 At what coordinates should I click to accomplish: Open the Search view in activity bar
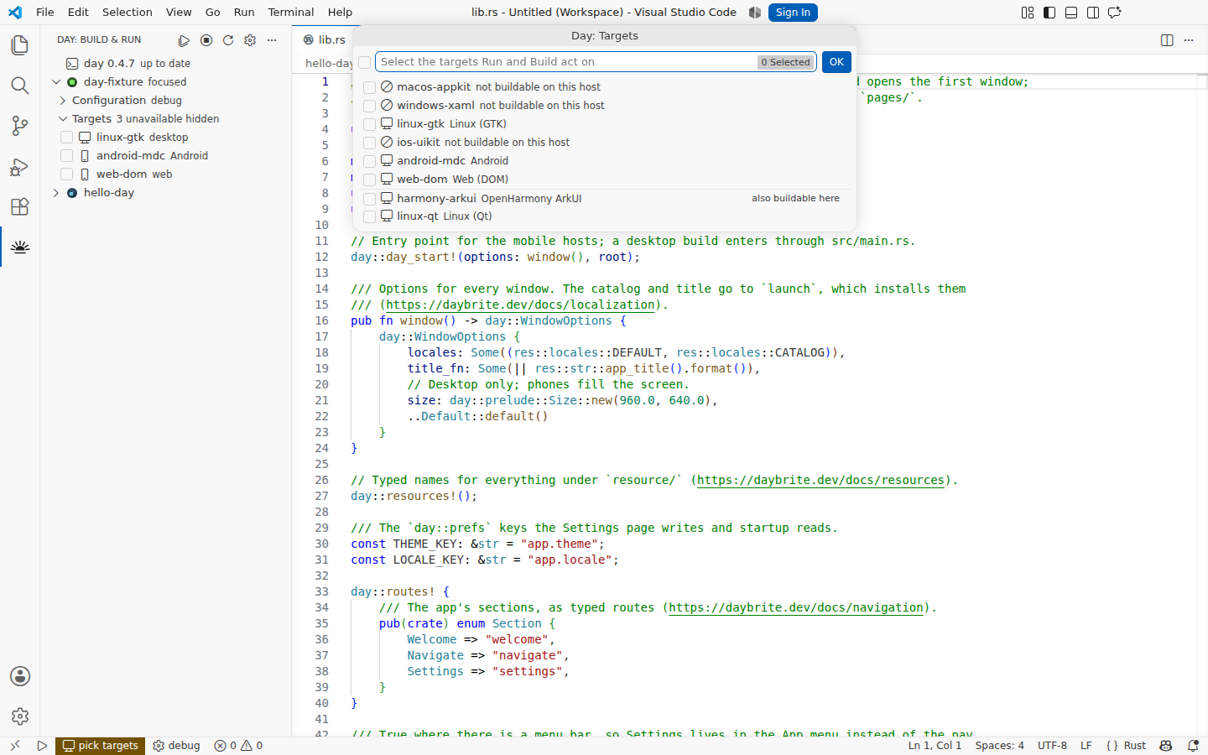click(x=20, y=86)
